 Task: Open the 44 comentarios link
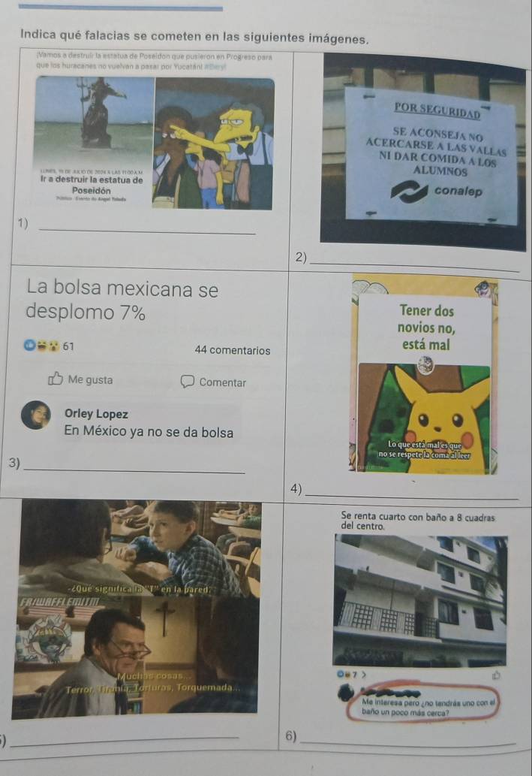click(x=233, y=350)
